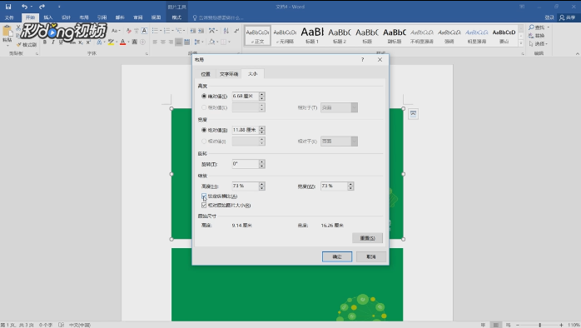The image size is (581, 328).
Task: Click the show paragraph marks icon
Action: tap(236, 31)
